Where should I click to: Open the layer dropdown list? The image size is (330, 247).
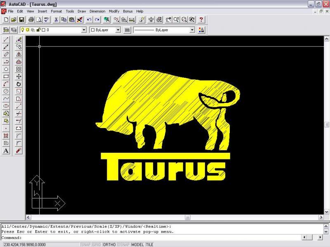(x=84, y=30)
